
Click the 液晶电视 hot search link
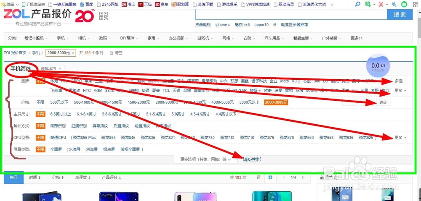coord(203,25)
